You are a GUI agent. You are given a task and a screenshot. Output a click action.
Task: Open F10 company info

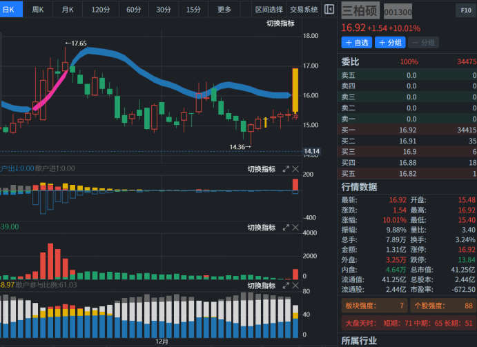point(465,10)
